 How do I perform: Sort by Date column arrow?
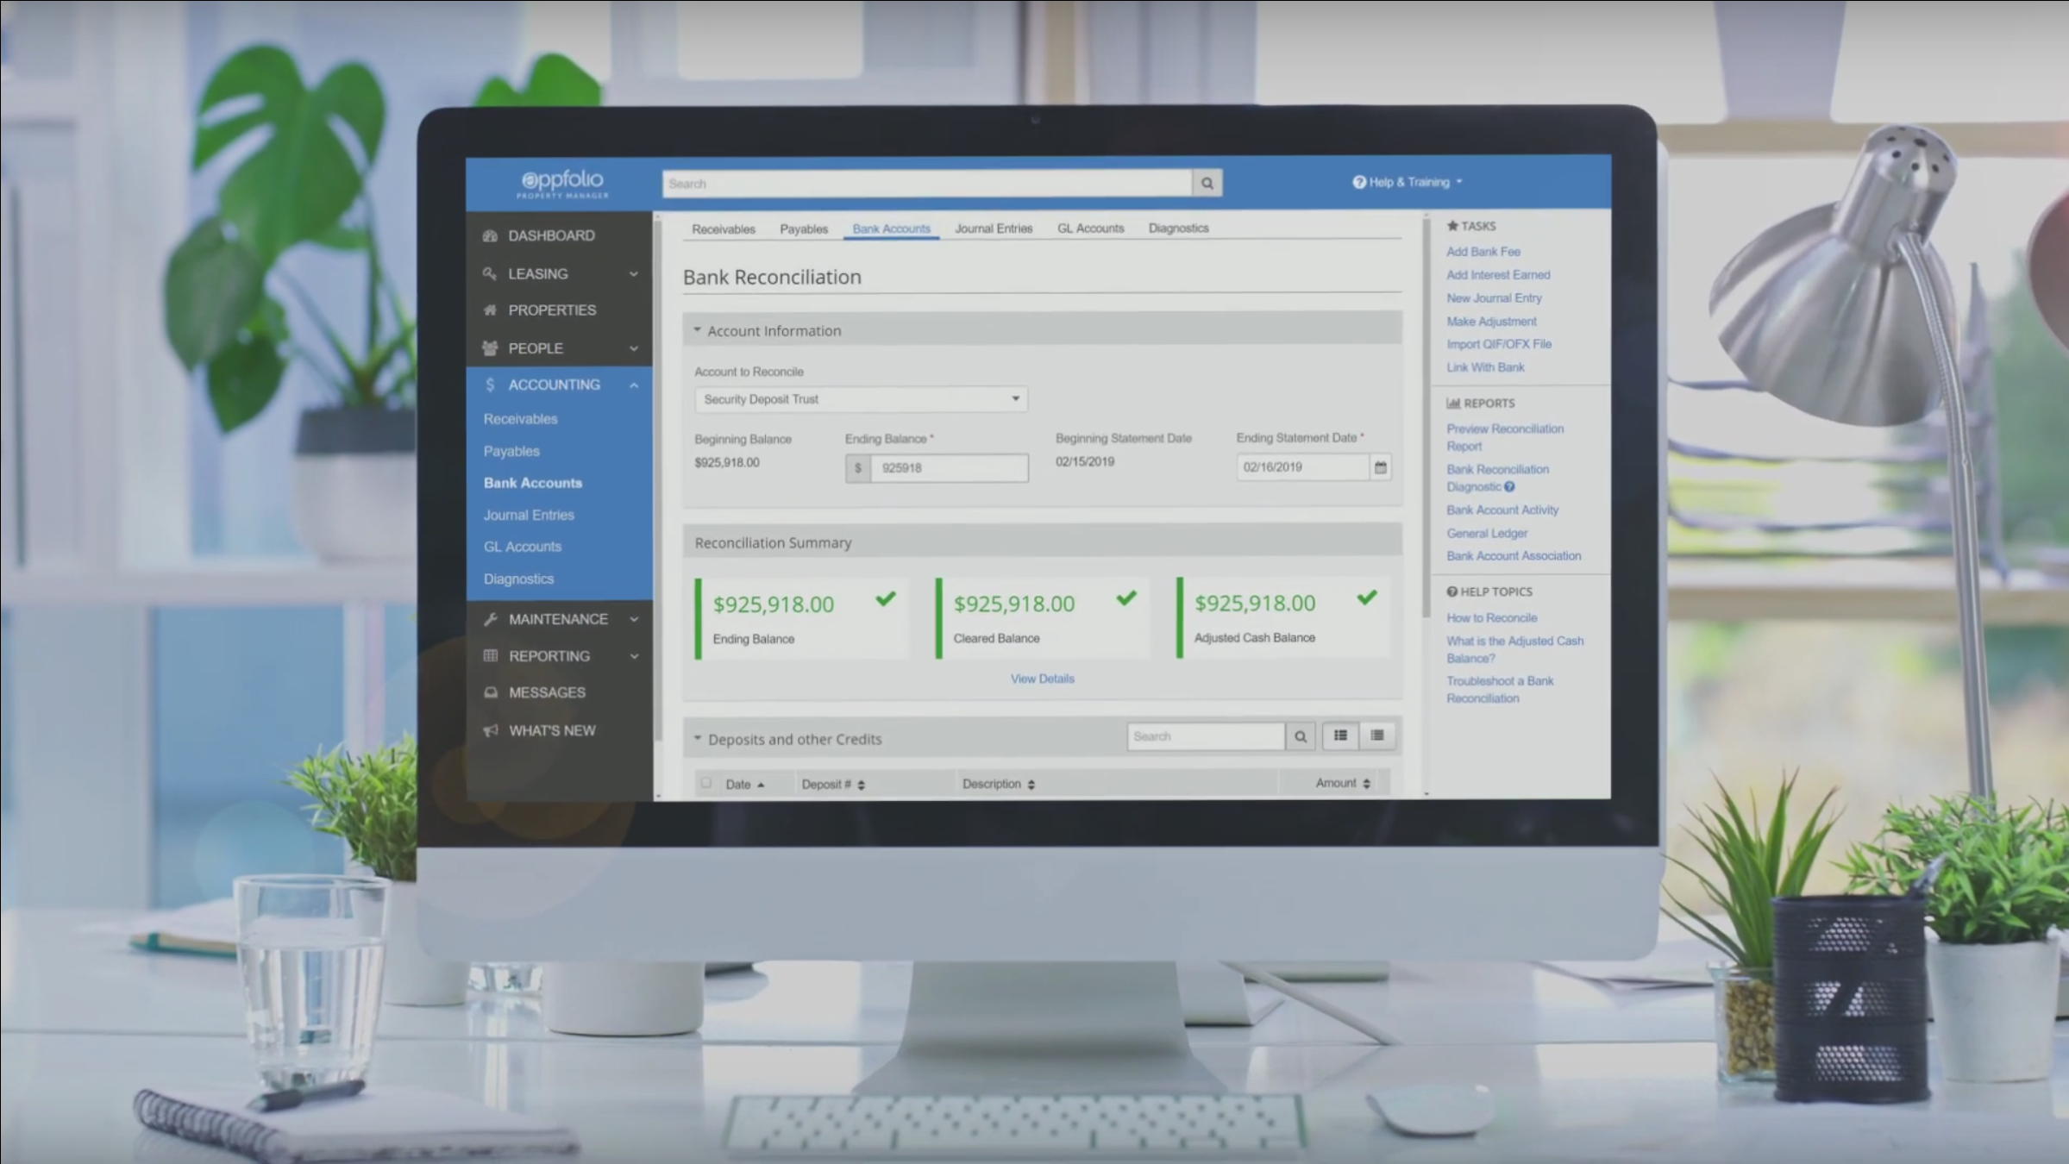coord(761,785)
